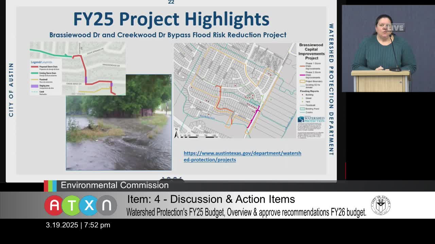Click the speaker video at the podium

coord(388,48)
